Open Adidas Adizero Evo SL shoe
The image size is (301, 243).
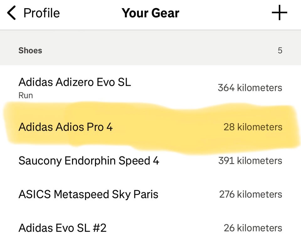[x=75, y=82]
